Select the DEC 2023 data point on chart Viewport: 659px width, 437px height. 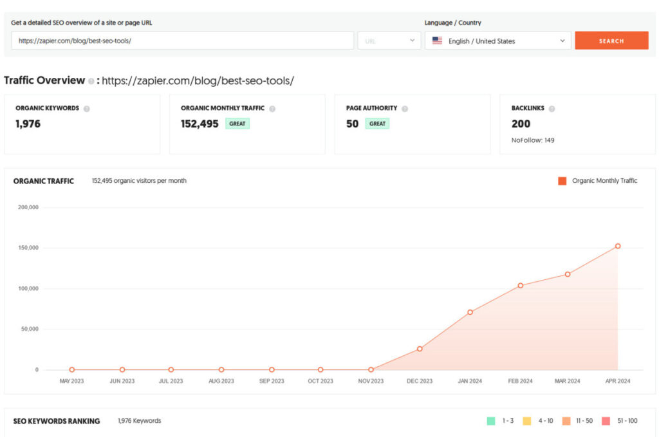point(420,349)
